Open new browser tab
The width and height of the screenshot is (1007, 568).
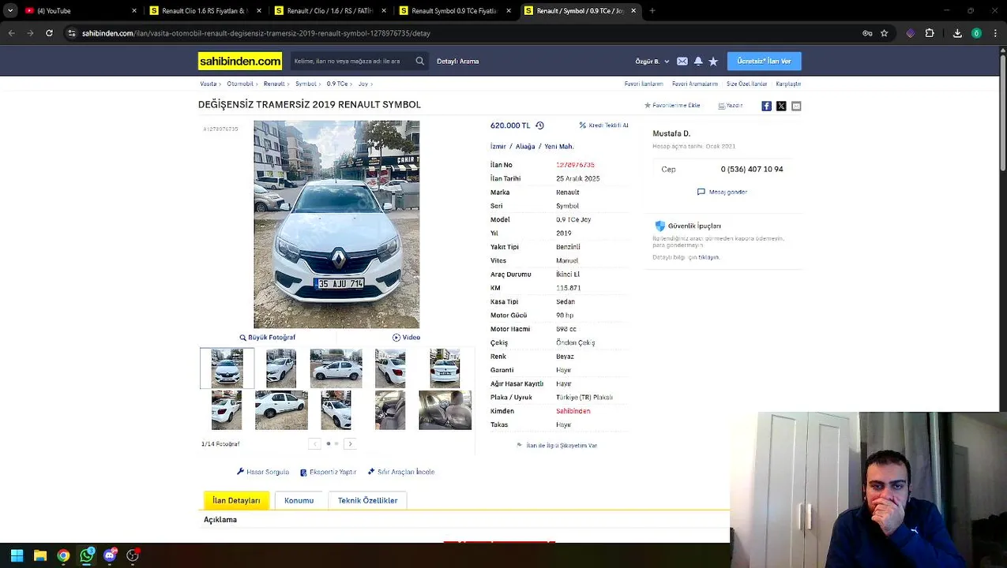point(652,11)
